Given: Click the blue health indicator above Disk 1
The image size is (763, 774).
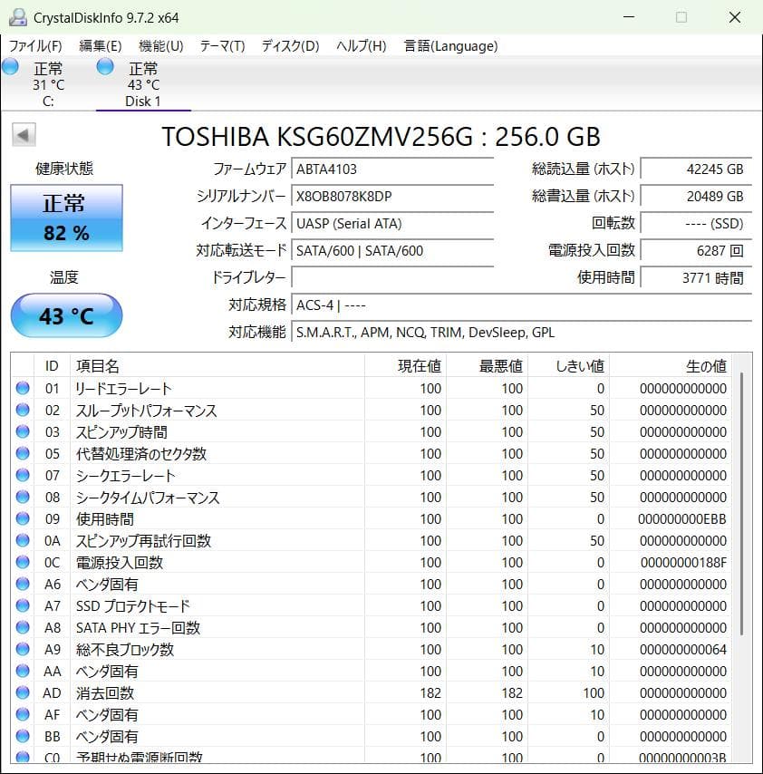Looking at the screenshot, I should tap(104, 66).
